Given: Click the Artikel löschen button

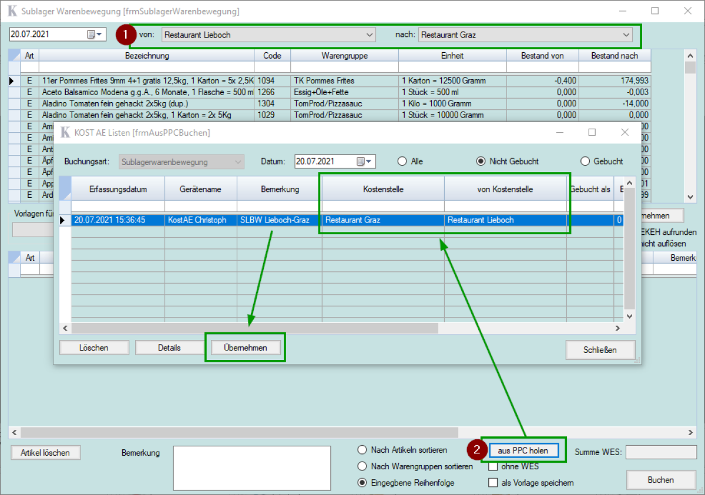Looking at the screenshot, I should point(45,453).
